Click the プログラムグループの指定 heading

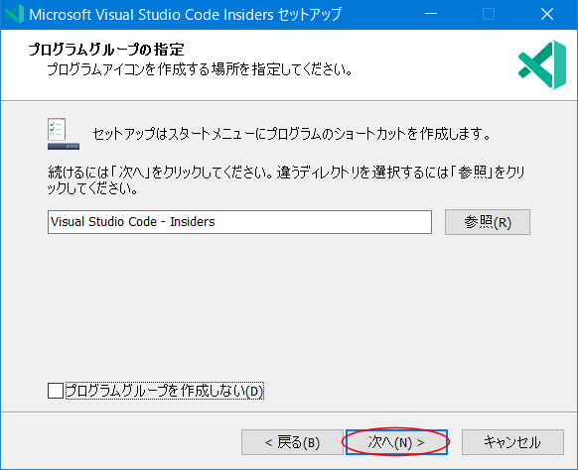pyautogui.click(x=106, y=50)
